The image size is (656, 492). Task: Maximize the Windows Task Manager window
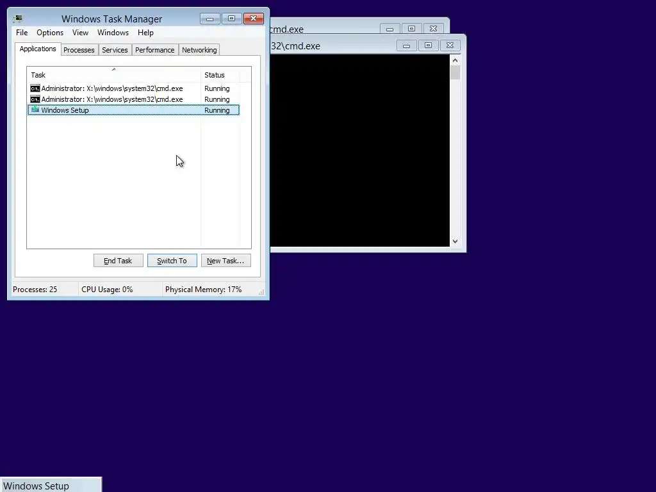click(x=231, y=19)
